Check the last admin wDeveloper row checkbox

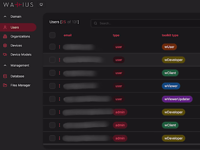(x=52, y=138)
